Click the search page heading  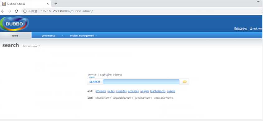pyautogui.click(x=11, y=45)
